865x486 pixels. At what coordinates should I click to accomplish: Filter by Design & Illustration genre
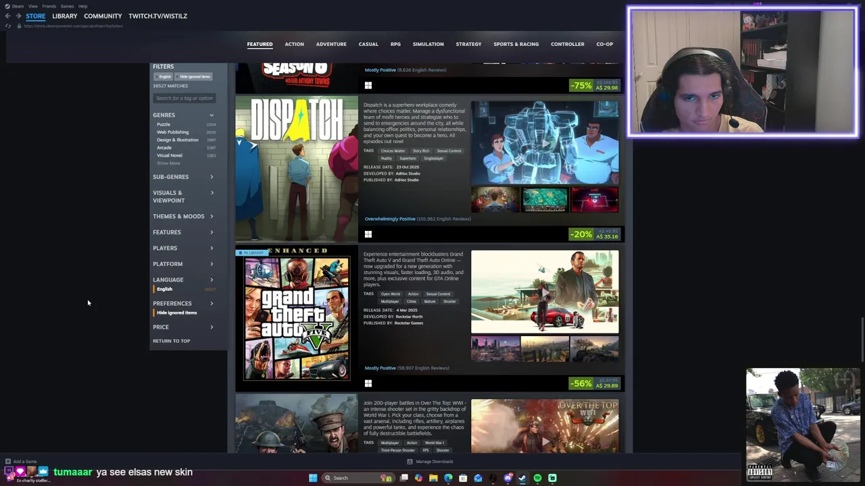point(178,140)
